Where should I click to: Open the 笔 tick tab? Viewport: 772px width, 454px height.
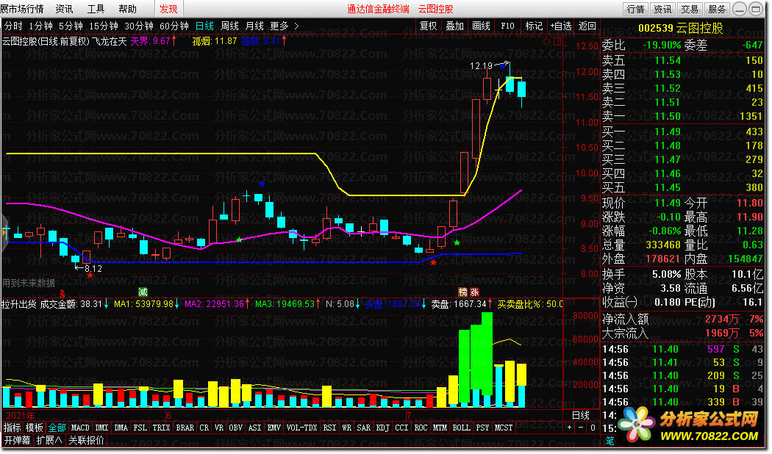610,441
